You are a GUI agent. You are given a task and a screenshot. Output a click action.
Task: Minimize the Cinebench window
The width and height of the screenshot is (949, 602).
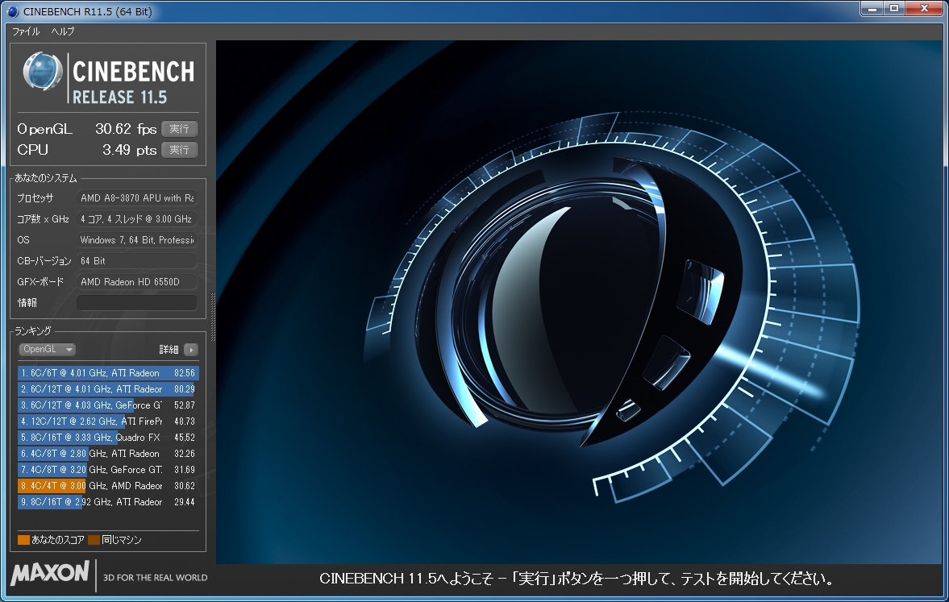[872, 9]
